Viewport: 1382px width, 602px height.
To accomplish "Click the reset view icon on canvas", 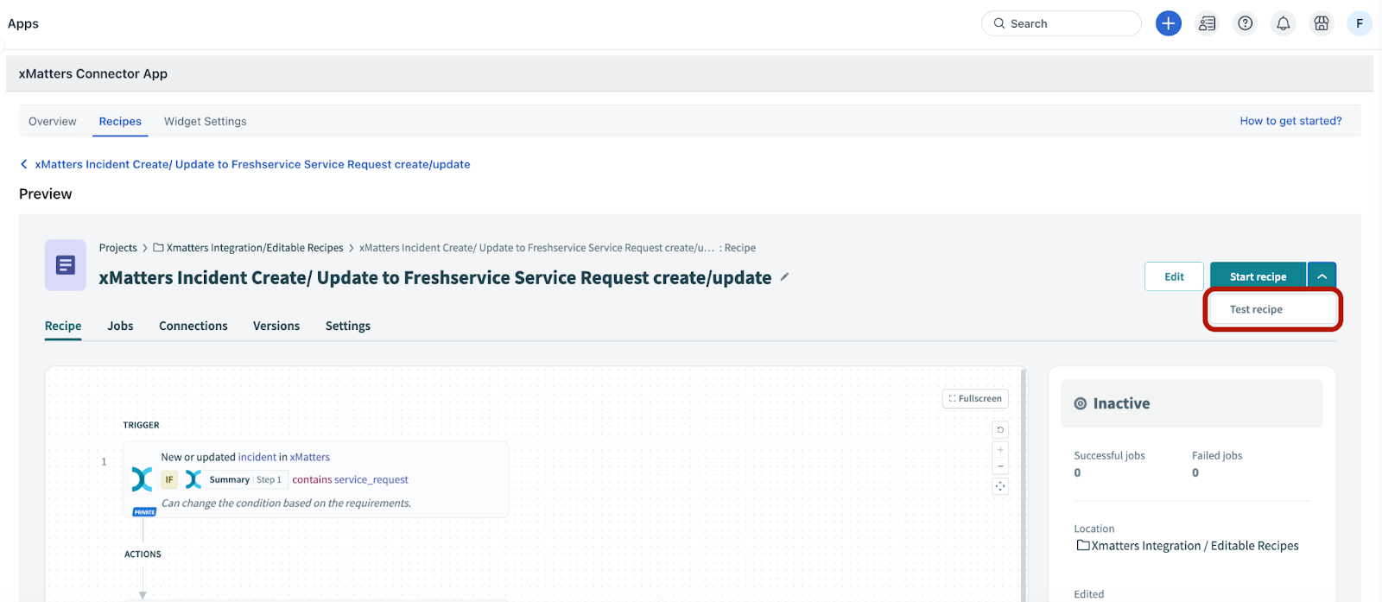I will tap(1000, 429).
